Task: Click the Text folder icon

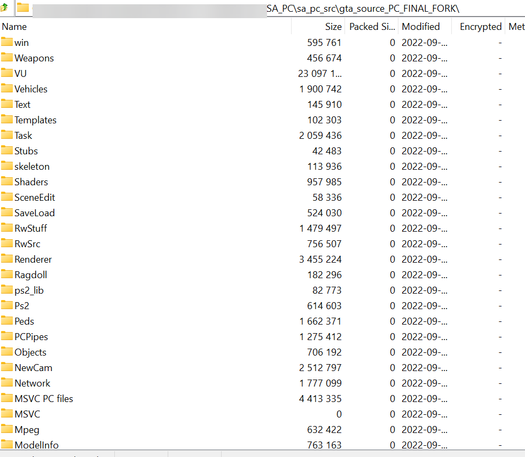Action: coord(7,104)
